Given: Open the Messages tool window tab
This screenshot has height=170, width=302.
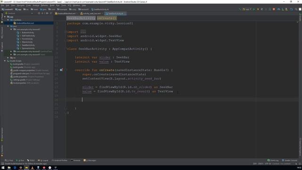Looking at the screenshot, I should [90, 161].
